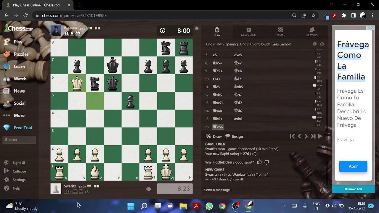Open File Explorer from taskbar

click(x=183, y=206)
